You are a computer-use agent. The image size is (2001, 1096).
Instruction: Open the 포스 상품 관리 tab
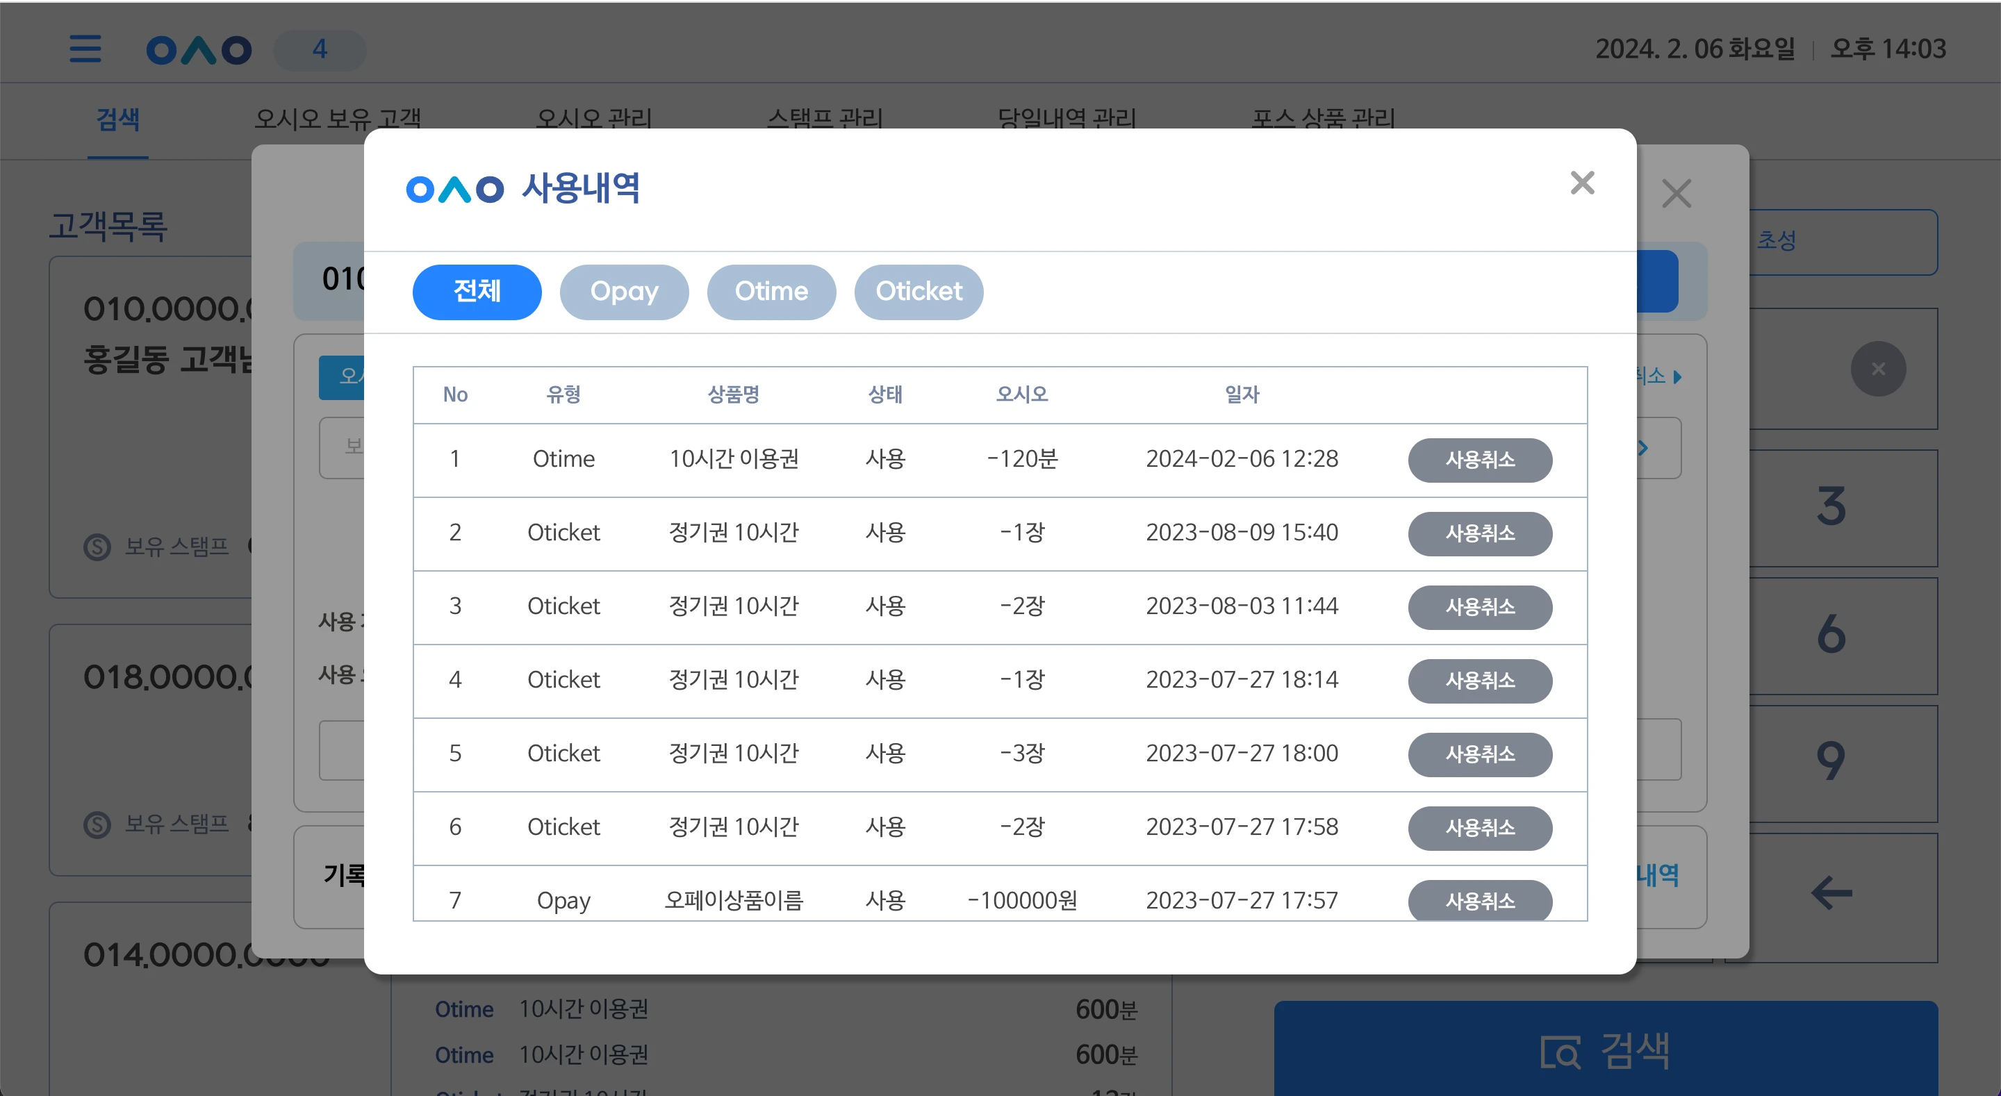1323,118
